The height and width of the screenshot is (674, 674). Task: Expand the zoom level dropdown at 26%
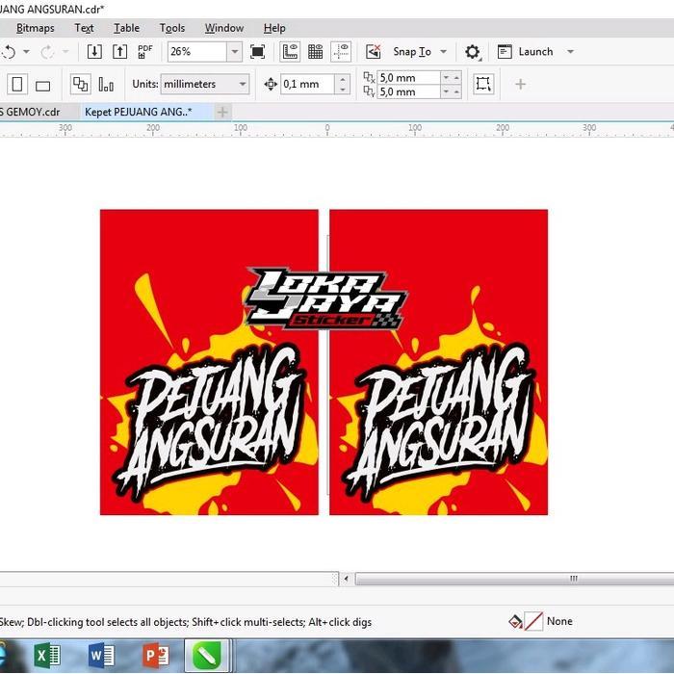click(234, 52)
